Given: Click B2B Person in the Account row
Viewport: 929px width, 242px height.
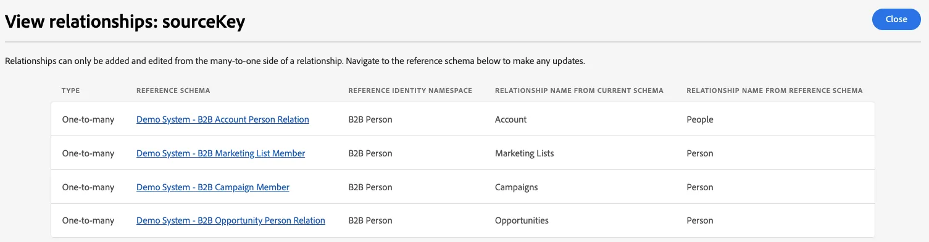Looking at the screenshot, I should (370, 119).
